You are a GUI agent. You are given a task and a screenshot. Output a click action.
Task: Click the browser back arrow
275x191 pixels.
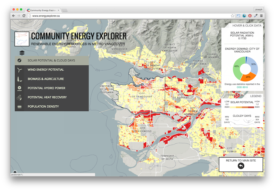pyautogui.click(x=14, y=16)
